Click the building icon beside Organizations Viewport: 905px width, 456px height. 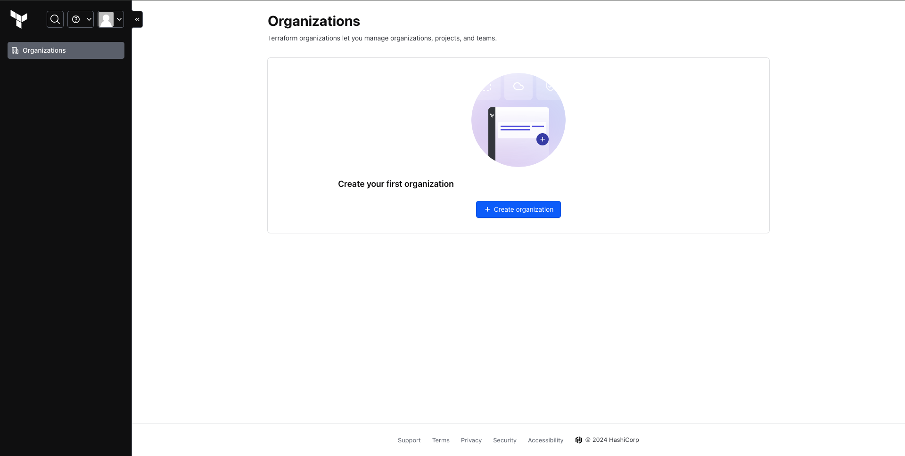click(15, 50)
